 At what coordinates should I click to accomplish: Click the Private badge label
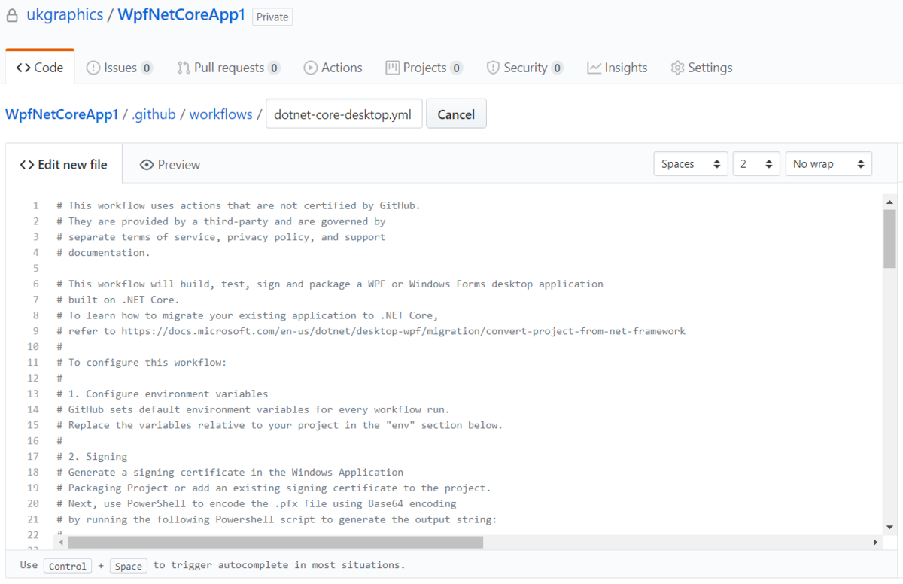click(x=272, y=17)
